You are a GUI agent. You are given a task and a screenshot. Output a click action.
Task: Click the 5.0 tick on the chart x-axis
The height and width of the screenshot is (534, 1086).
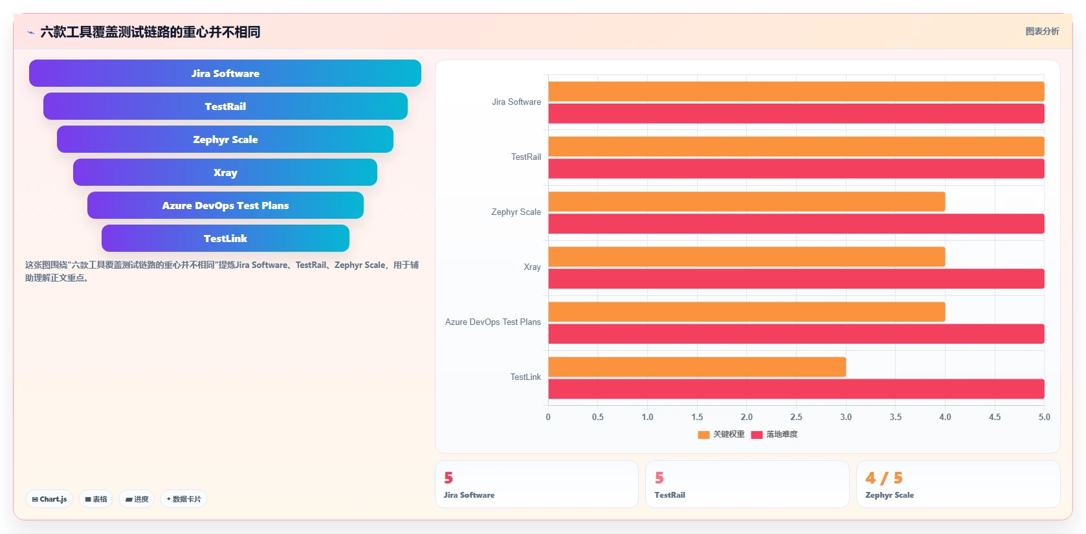(x=1045, y=417)
